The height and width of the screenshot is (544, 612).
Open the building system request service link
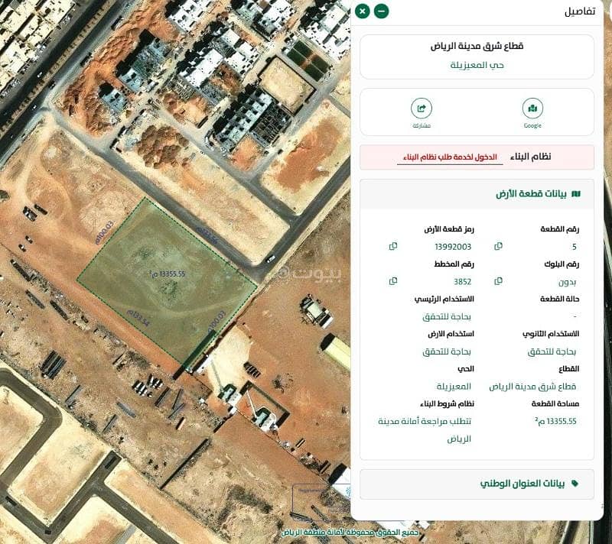pyautogui.click(x=450, y=157)
